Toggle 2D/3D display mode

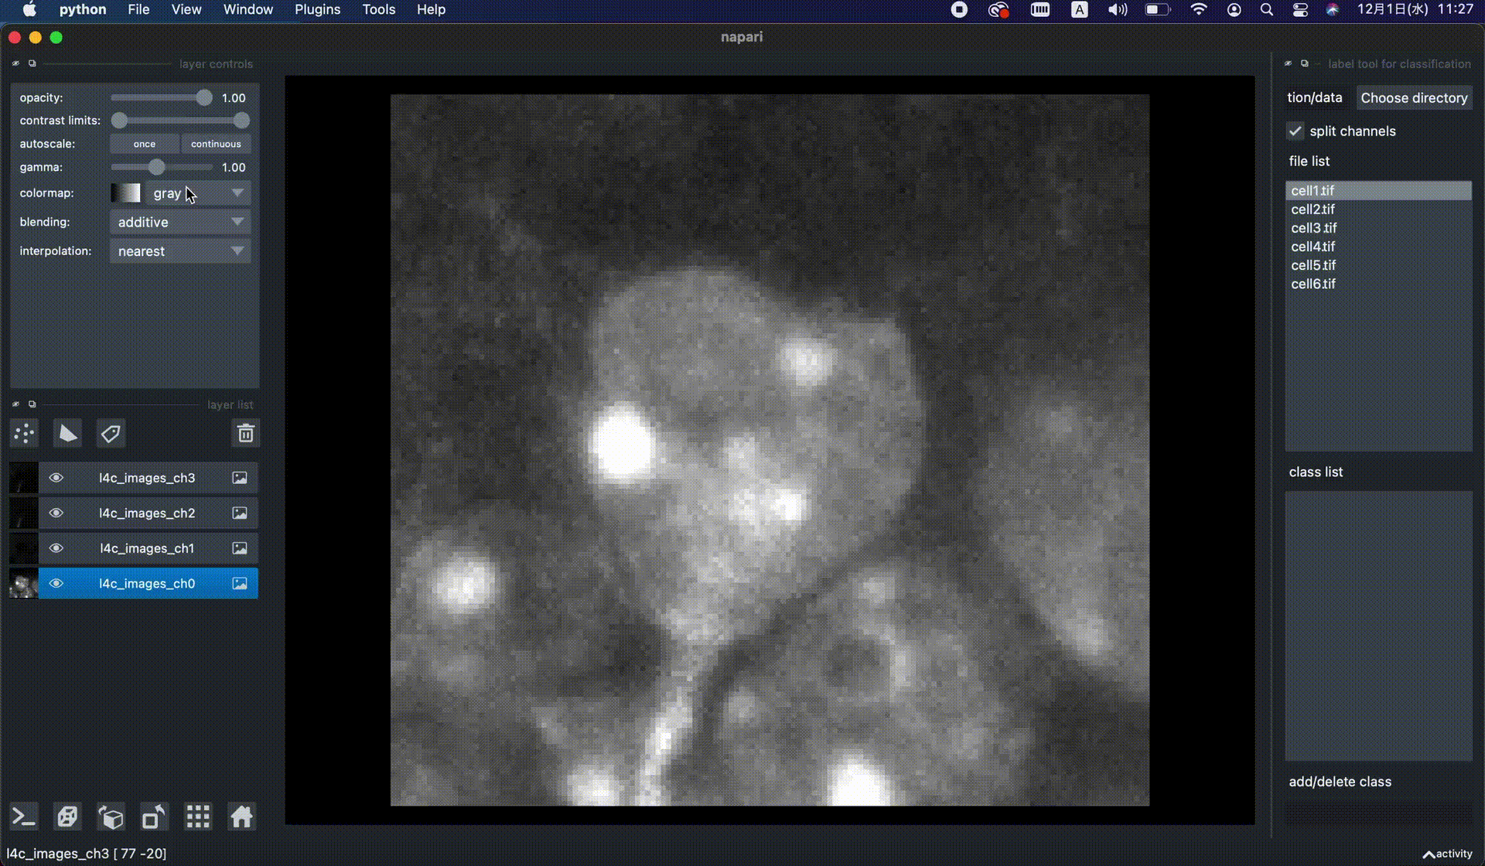pos(67,817)
